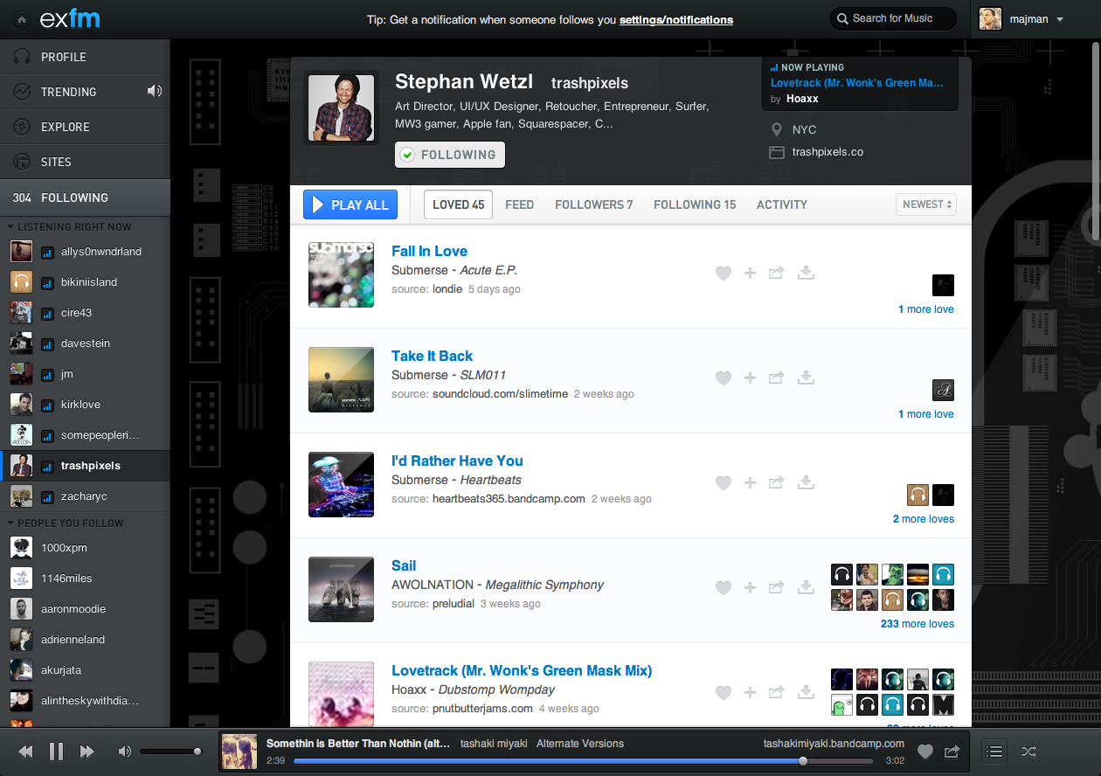Share the track I'd Rather Have You
Screen dimensions: 1101x776
click(776, 483)
